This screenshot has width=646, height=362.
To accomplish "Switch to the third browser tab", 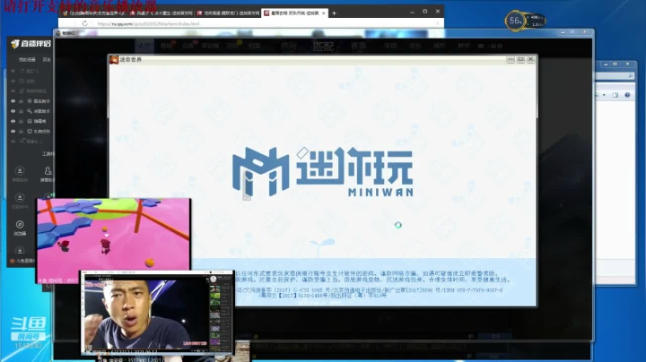I will point(228,13).
